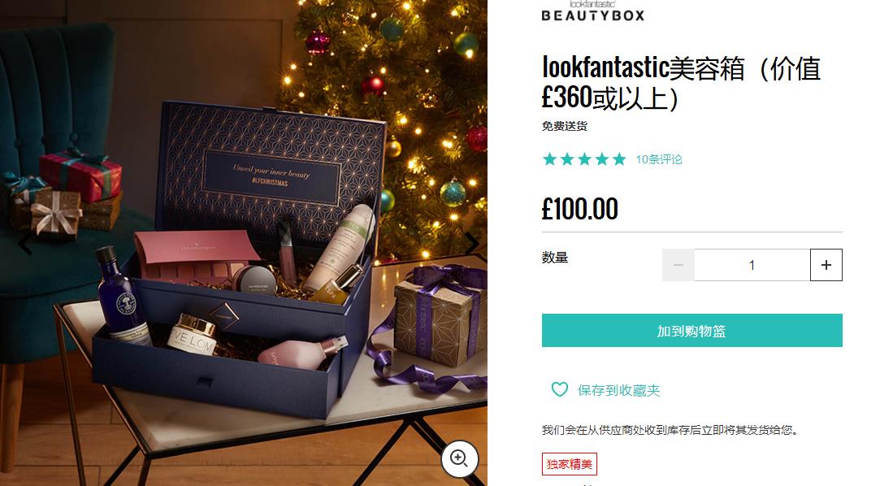Image resolution: width=880 pixels, height=486 pixels.
Task: Open the image zoom magnifier
Action: click(x=460, y=458)
